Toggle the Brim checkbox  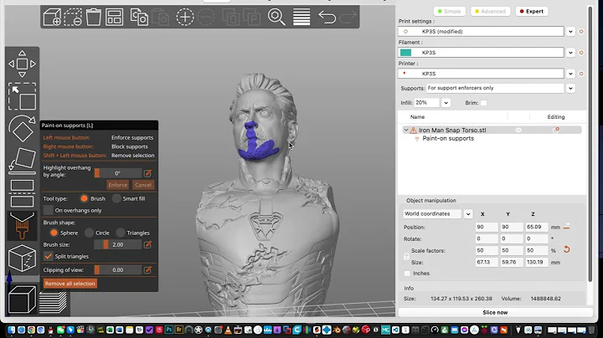pos(483,103)
